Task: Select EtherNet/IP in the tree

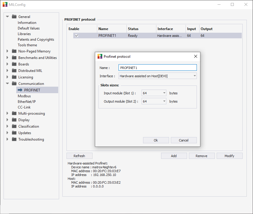Action: [27, 102]
